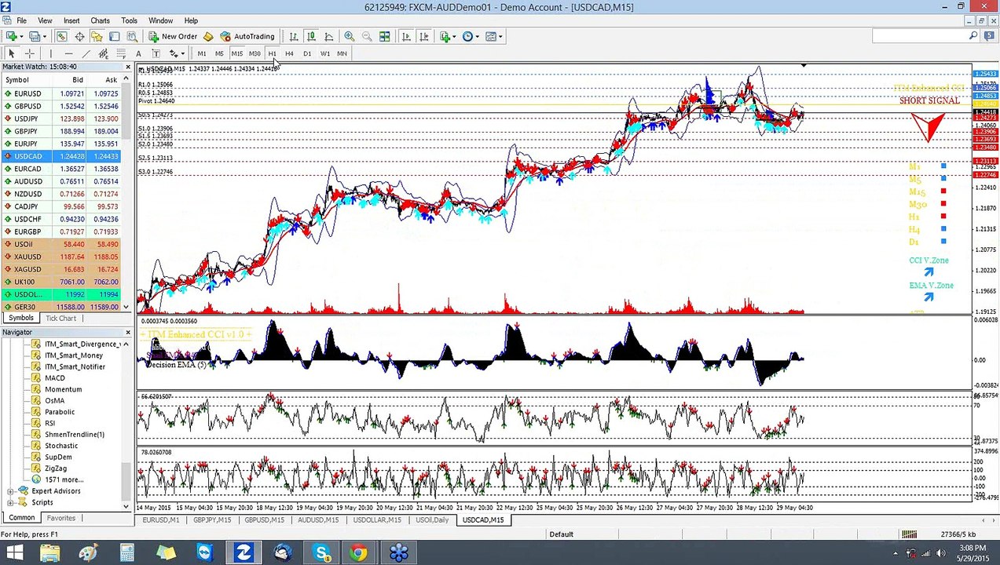1000x565 pixels.
Task: Select the Fibonacci Retracement tool
Action: point(121,53)
